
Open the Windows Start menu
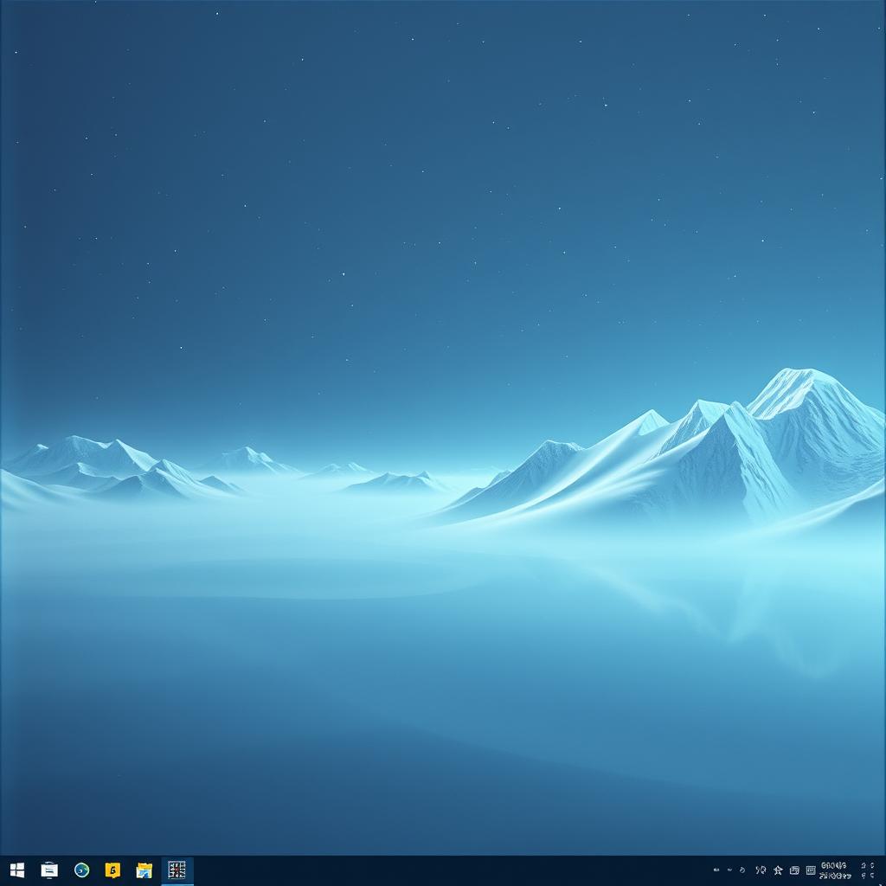16,870
